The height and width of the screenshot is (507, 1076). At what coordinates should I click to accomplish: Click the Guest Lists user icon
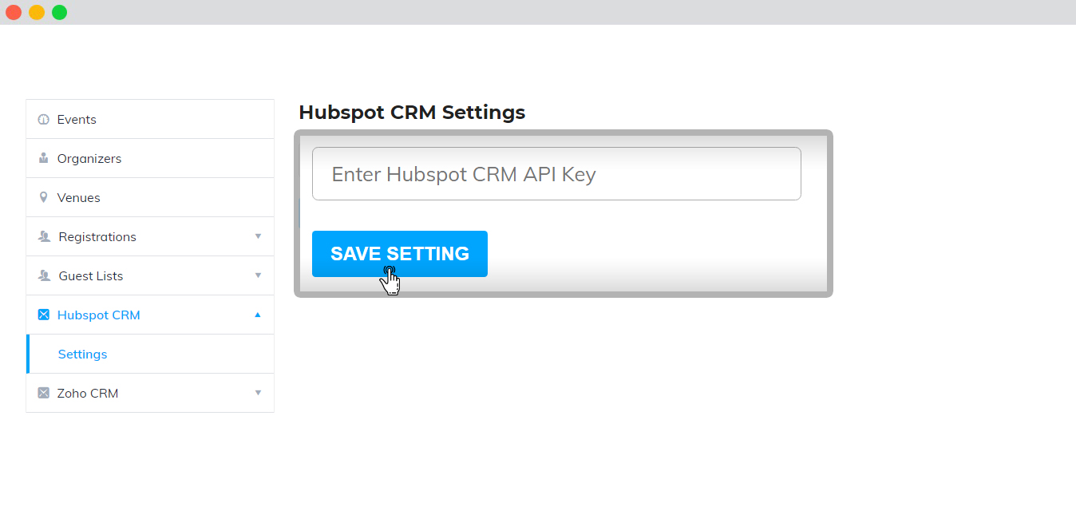(x=45, y=275)
